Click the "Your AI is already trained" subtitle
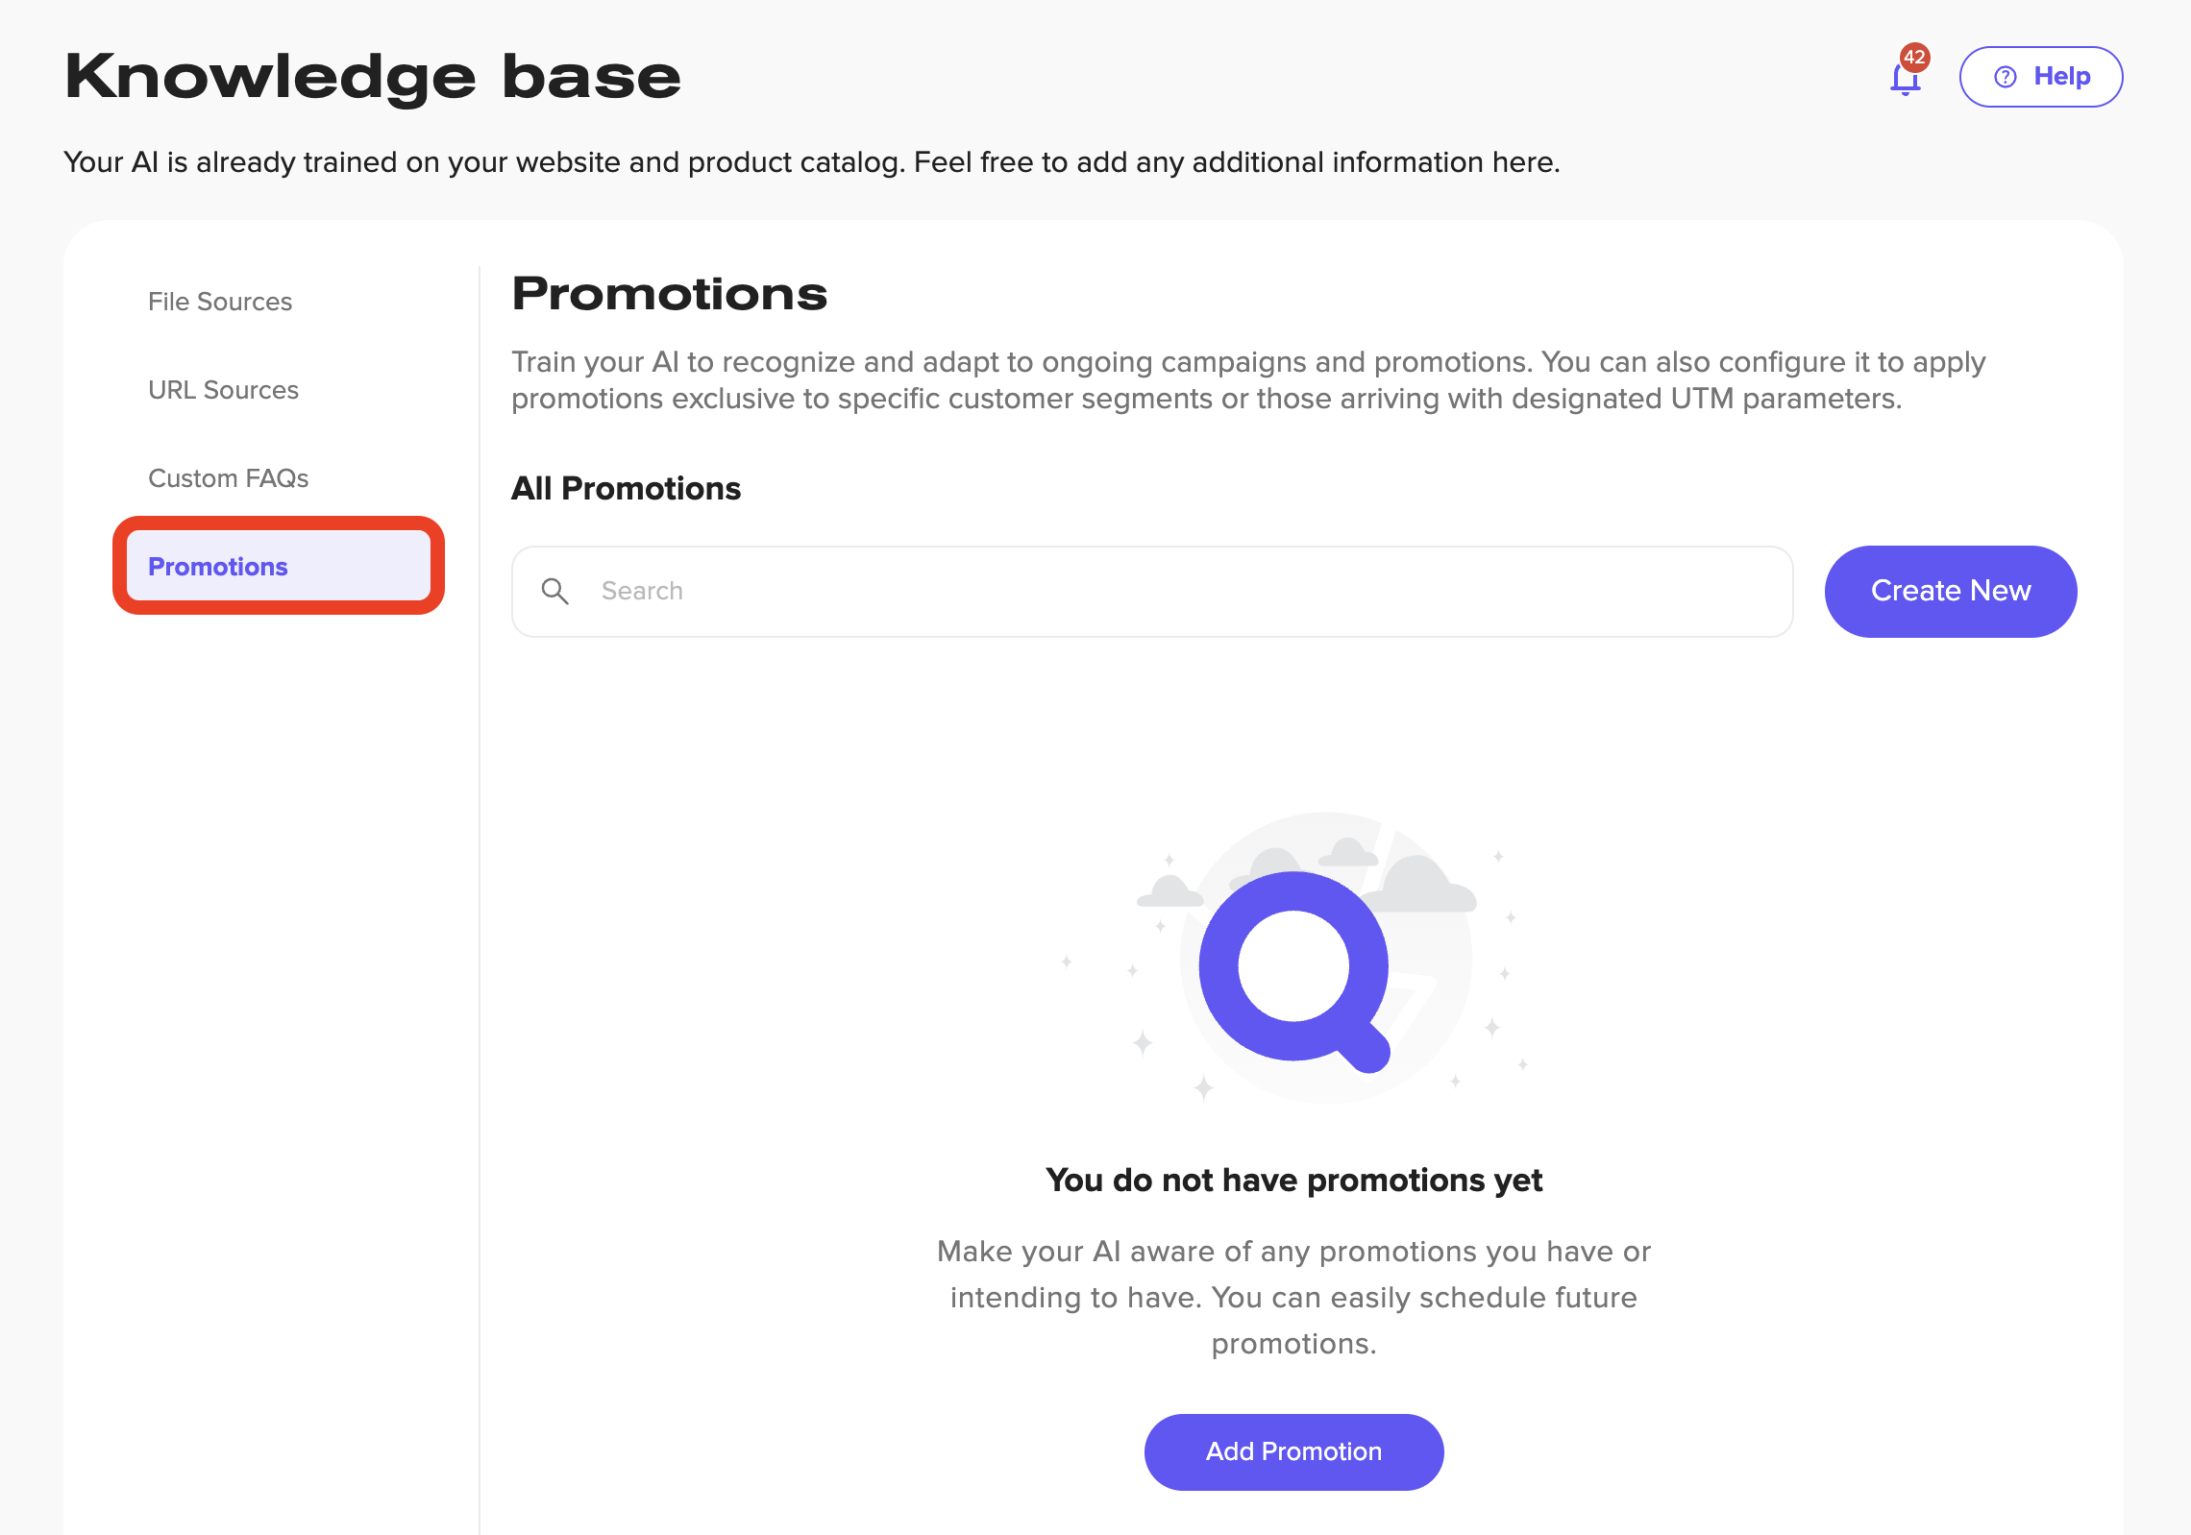Screen dimensions: 2191x1535 [x=811, y=162]
